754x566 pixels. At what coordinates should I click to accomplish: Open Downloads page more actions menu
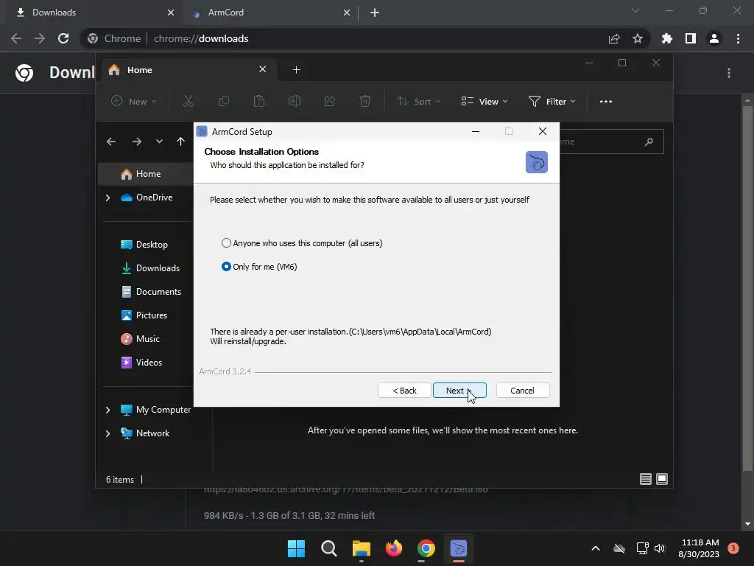(x=729, y=73)
